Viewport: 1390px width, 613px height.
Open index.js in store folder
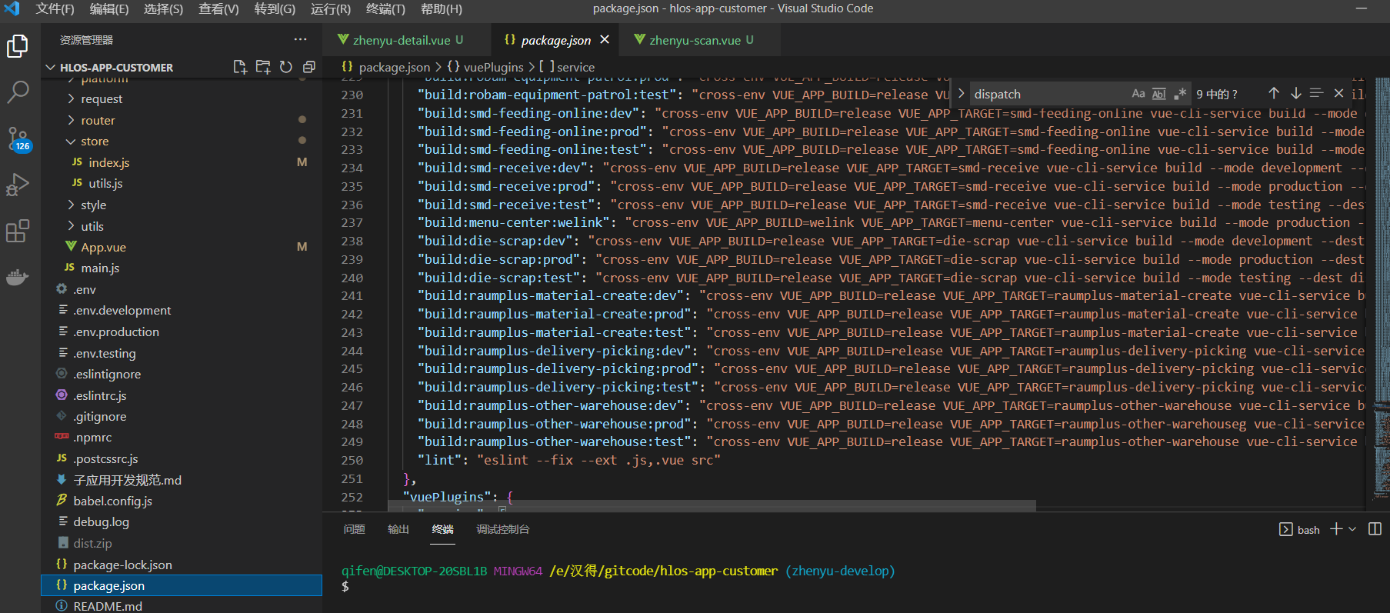(108, 162)
